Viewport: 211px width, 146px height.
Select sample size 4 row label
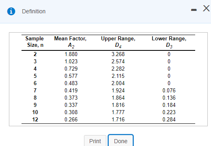pyautogui.click(x=35, y=69)
